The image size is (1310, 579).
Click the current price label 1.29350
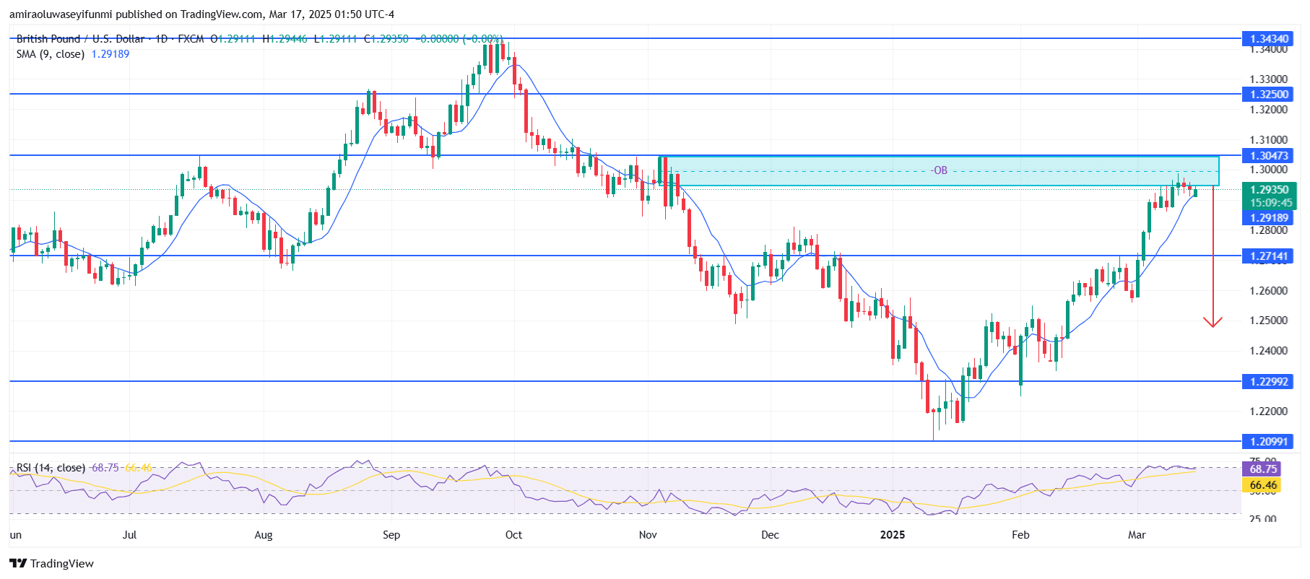[x=1270, y=190]
